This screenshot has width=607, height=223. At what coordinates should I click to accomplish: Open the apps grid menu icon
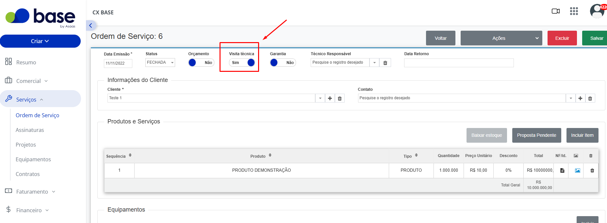(574, 11)
